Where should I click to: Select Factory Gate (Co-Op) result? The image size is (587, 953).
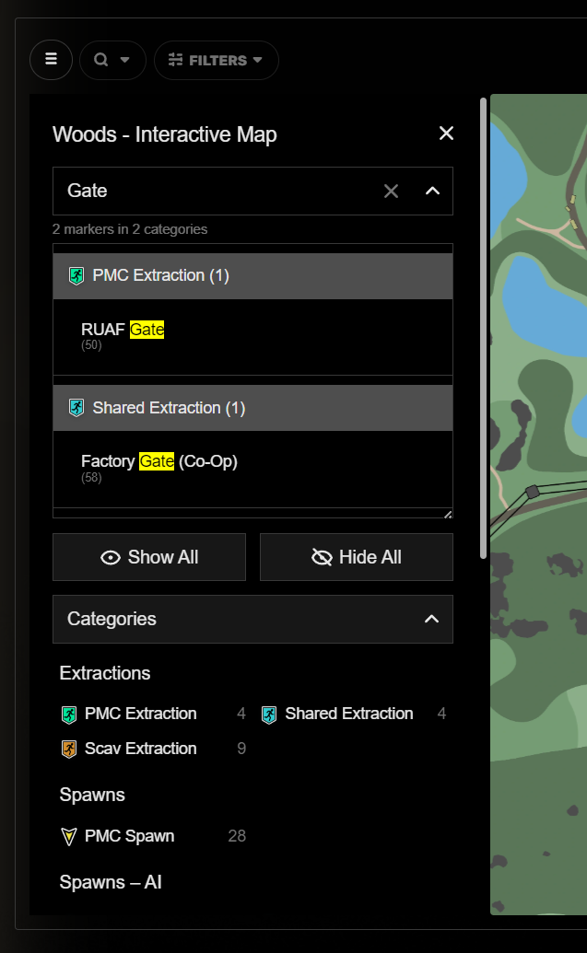pos(253,469)
